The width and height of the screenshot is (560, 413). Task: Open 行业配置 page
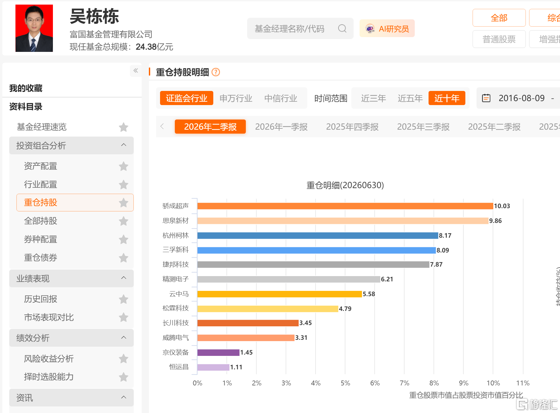pyautogui.click(x=40, y=185)
